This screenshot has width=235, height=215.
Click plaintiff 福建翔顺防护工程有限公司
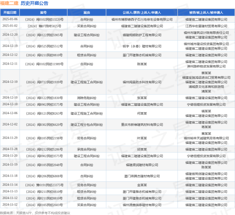142,35
